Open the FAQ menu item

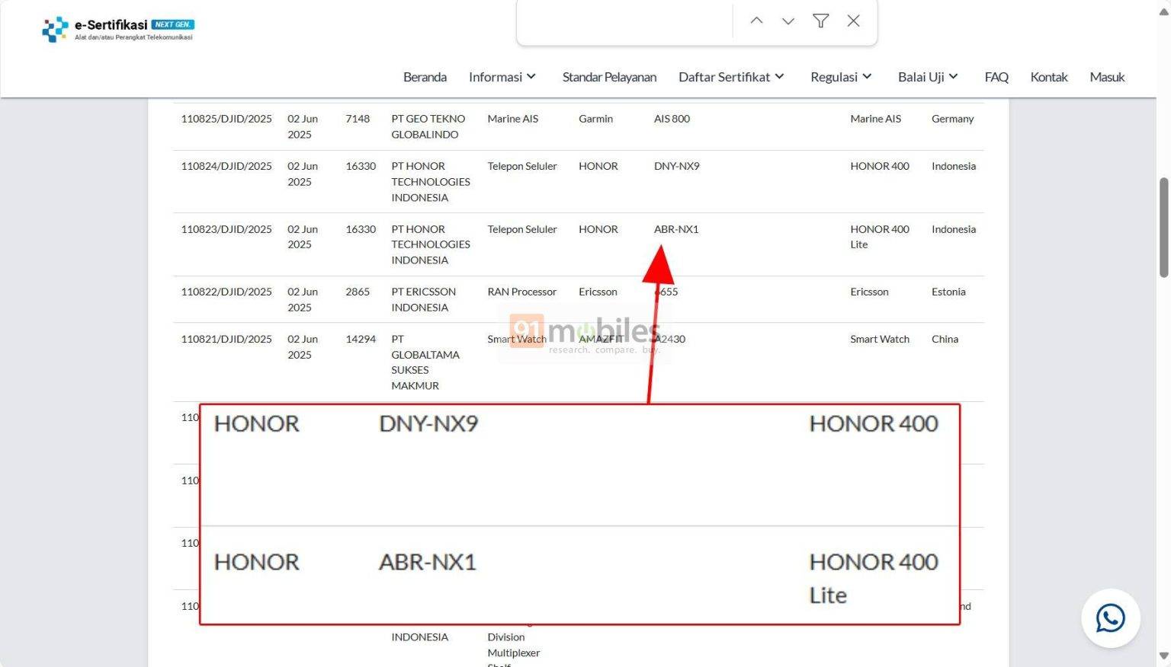[996, 76]
